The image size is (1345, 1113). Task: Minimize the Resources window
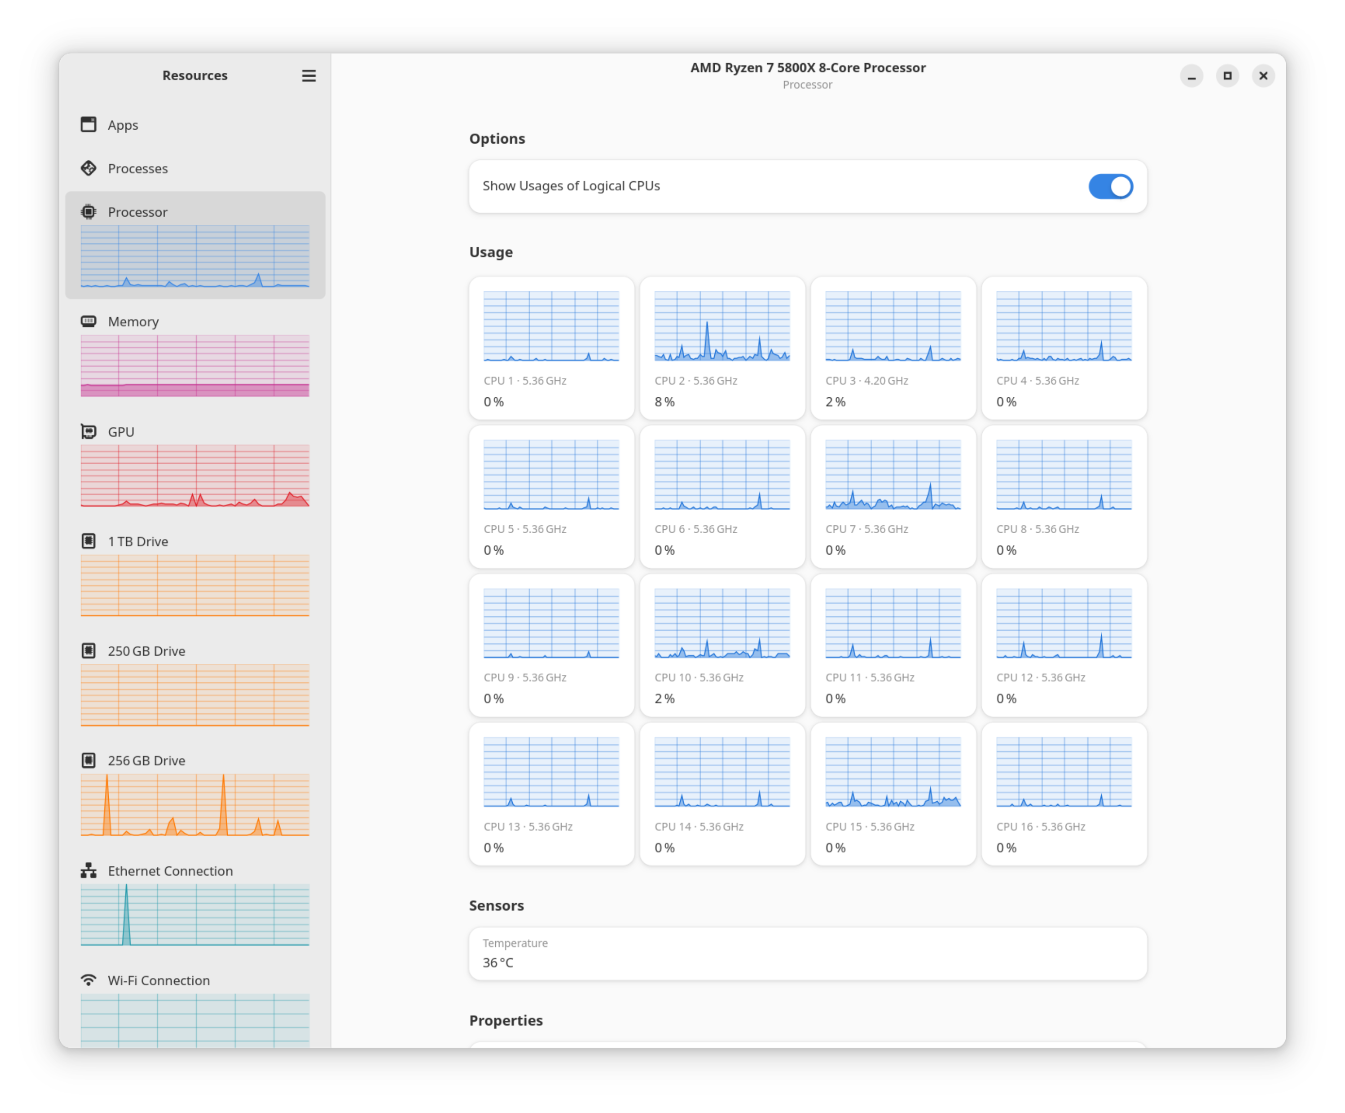coord(1191,76)
